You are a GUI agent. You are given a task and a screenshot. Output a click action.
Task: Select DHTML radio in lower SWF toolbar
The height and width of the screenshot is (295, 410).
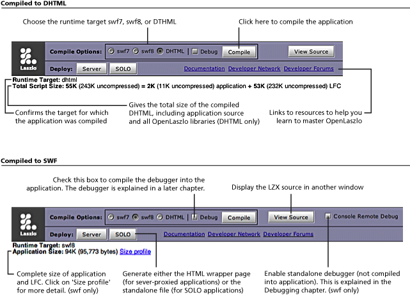coord(160,217)
